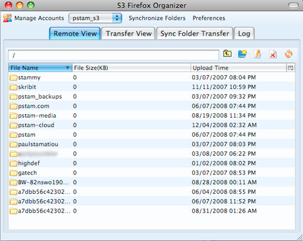The width and height of the screenshot is (303, 241).
Task: Click upload time 03/07/2007 08:04 PM
Action: click(224, 78)
